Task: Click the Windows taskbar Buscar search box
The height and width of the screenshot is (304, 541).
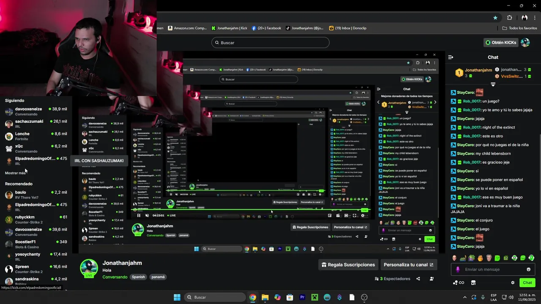Action: pyautogui.click(x=215, y=297)
